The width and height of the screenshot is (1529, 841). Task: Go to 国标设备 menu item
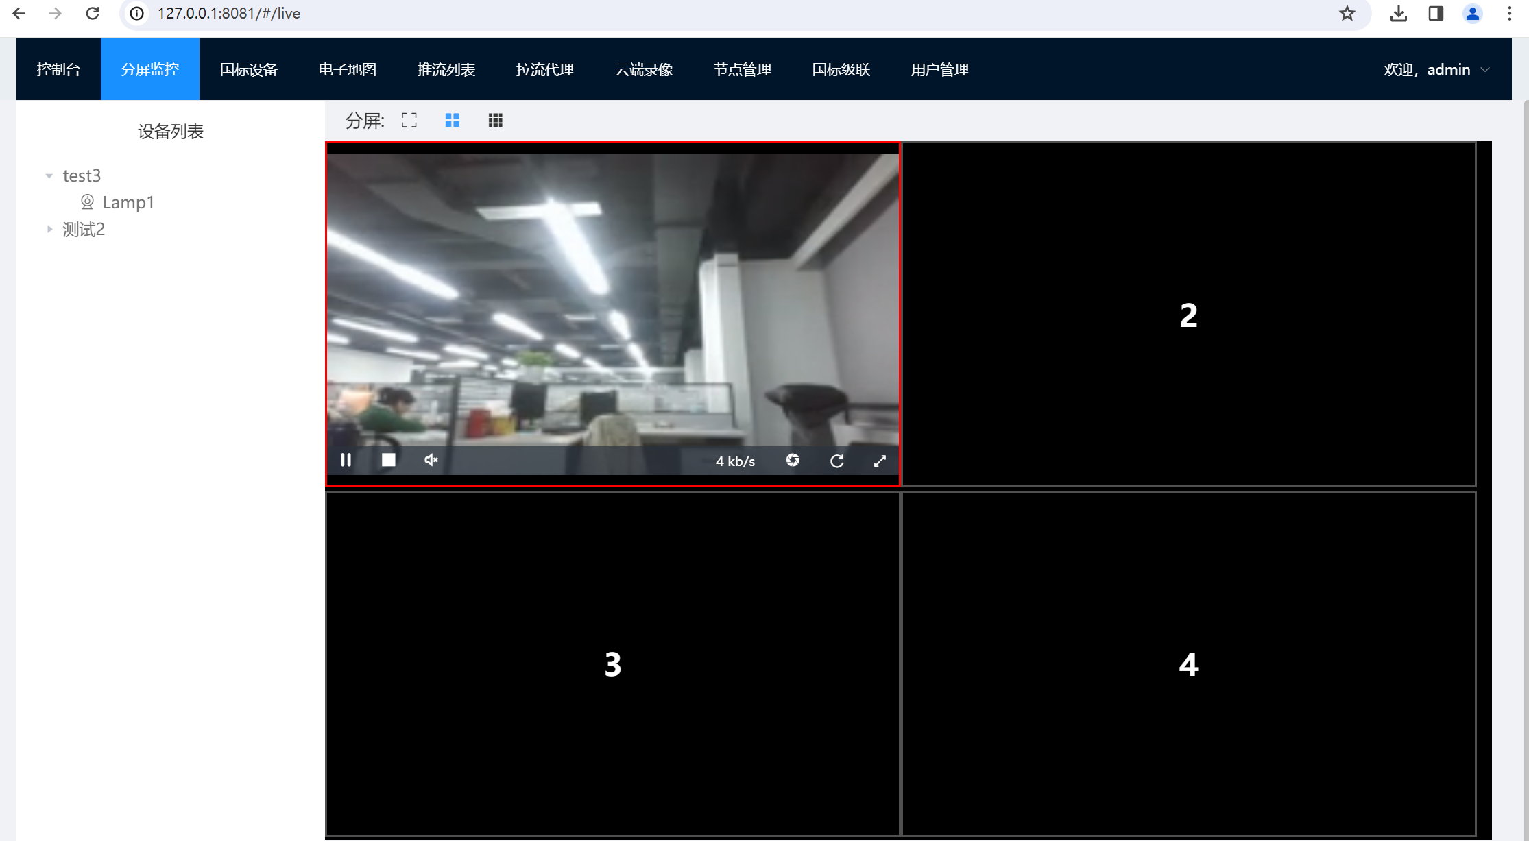click(248, 69)
